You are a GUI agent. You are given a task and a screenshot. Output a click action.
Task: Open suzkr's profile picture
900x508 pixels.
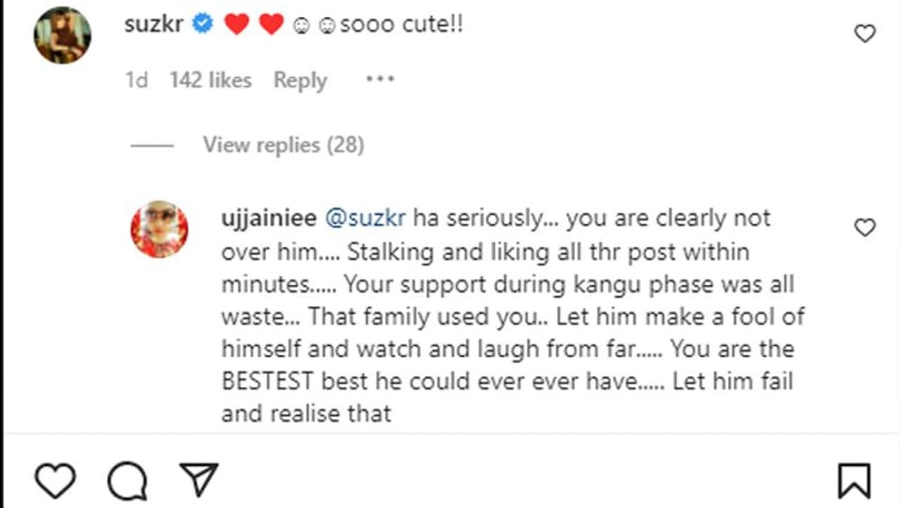tap(63, 35)
